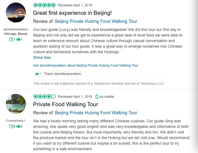This screenshot has width=198, height=153.
Task: Collapse the review with Show less
Action: (x=42, y=57)
